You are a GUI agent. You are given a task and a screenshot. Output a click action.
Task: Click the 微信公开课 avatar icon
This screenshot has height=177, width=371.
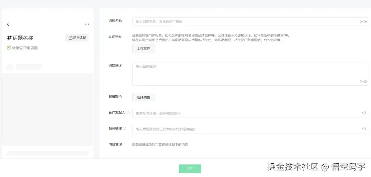tap(9, 48)
